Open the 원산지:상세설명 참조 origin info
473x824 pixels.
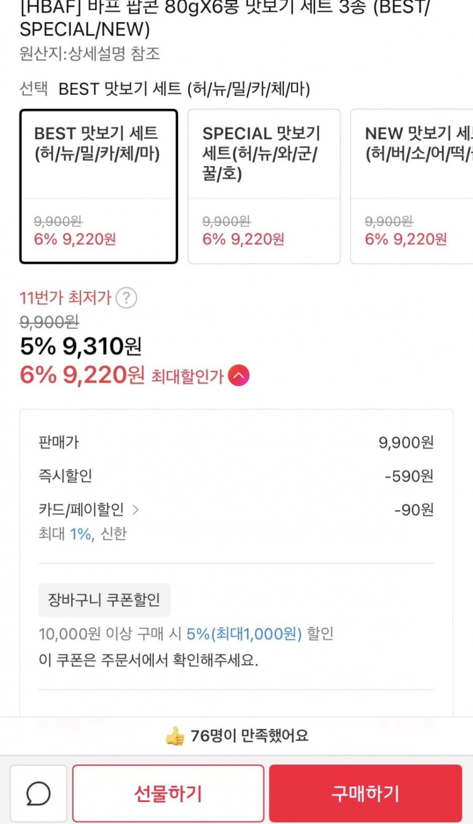tap(90, 54)
